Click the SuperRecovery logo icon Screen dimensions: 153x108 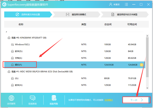coord(4,5)
